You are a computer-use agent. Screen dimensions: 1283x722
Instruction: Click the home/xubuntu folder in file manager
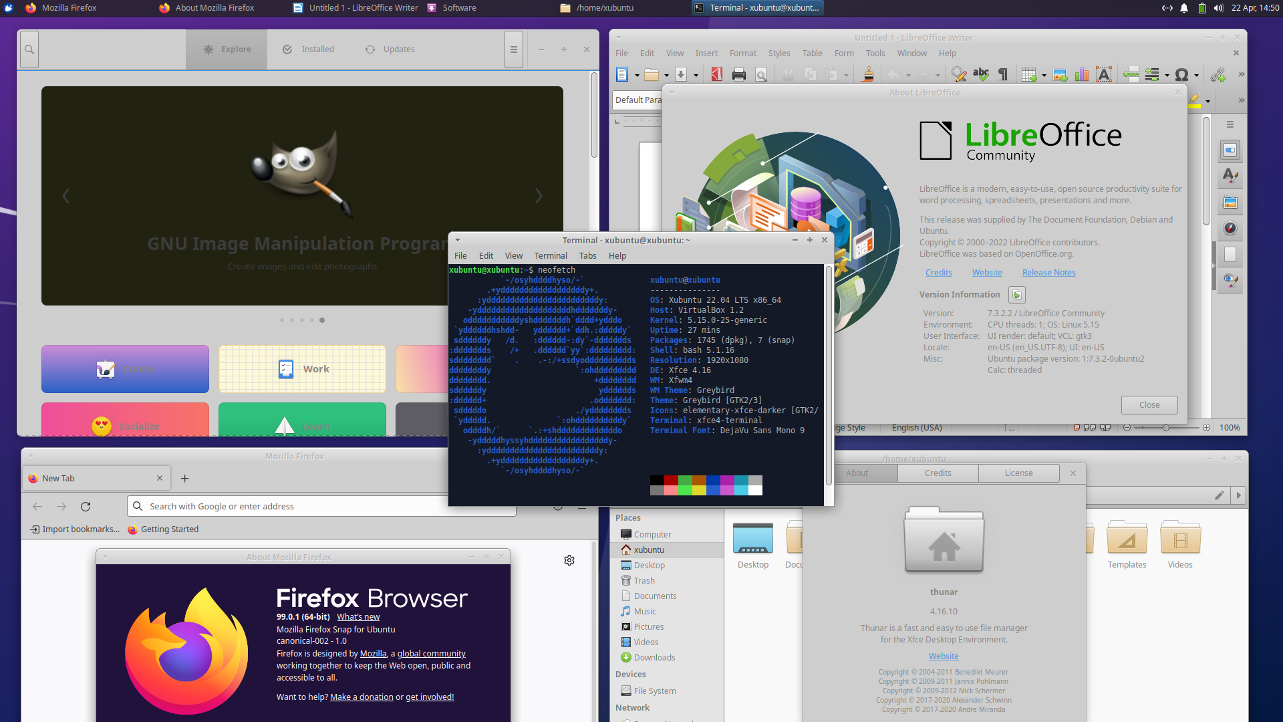click(x=650, y=550)
